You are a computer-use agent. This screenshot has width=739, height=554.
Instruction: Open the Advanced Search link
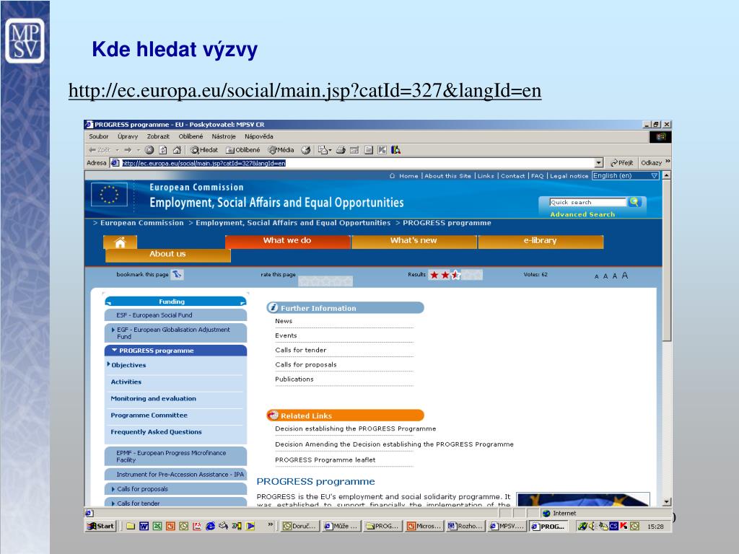[x=582, y=214]
